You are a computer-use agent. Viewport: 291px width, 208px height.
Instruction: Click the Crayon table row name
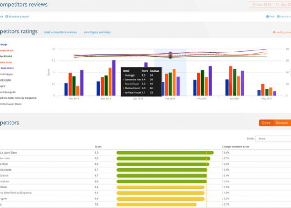(4, 176)
